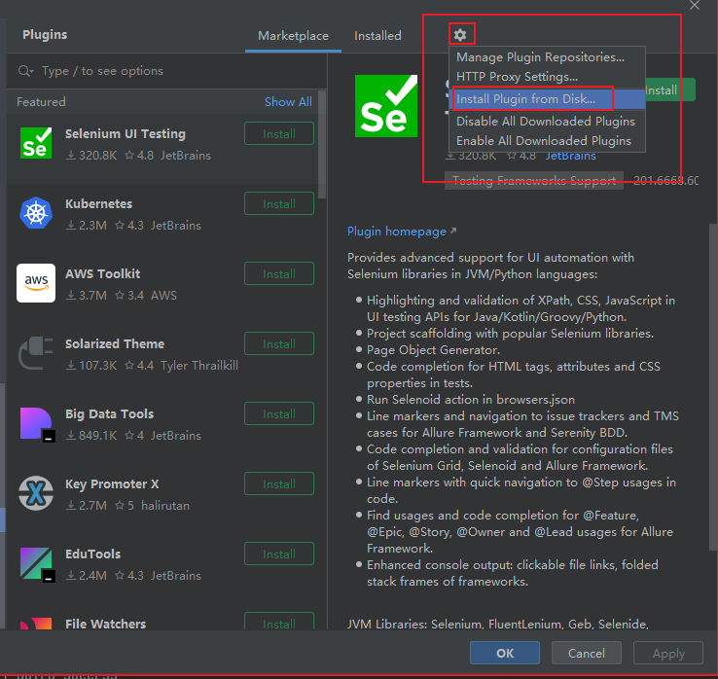Select the Kubernetes plugin name
The image size is (718, 679).
click(98, 203)
